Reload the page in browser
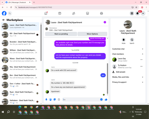Screen dimensions: 149x119 coord(11,7)
